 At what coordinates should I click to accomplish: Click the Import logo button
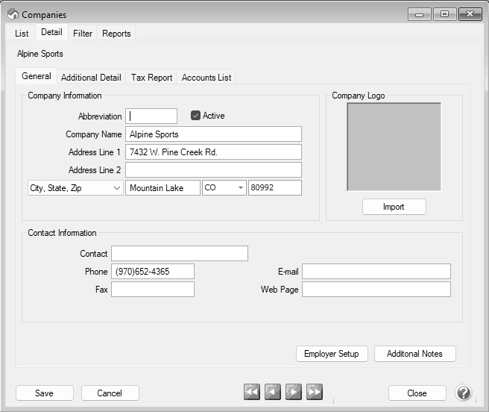pos(394,207)
